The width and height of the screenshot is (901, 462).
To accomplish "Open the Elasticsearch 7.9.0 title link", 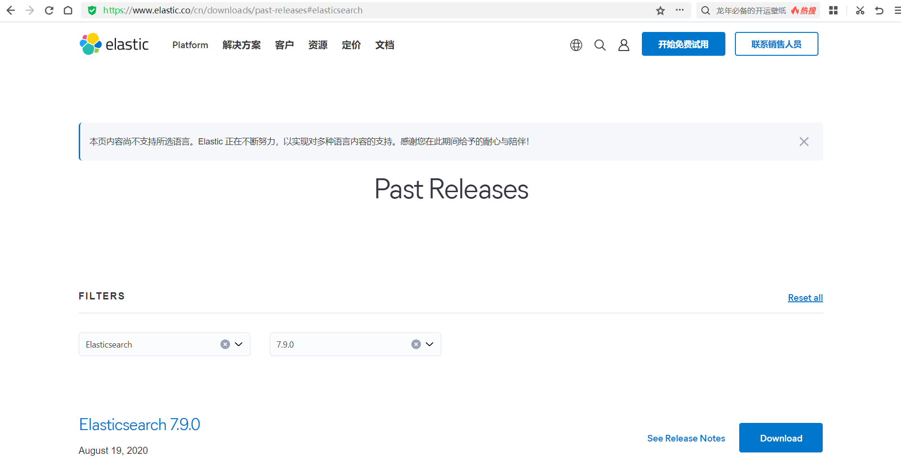I will (140, 424).
